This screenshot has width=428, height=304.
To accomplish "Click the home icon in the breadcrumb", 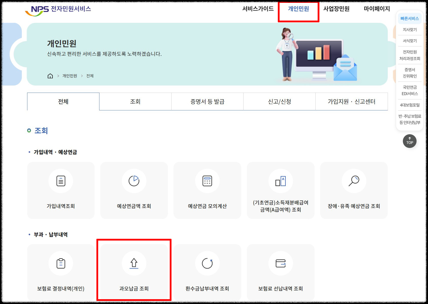I will pyautogui.click(x=50, y=75).
